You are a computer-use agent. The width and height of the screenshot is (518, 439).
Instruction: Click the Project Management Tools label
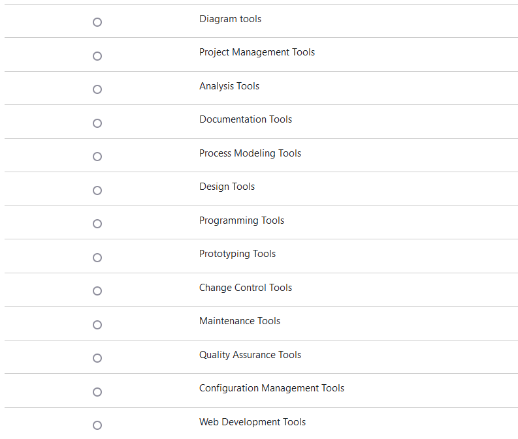[257, 52]
